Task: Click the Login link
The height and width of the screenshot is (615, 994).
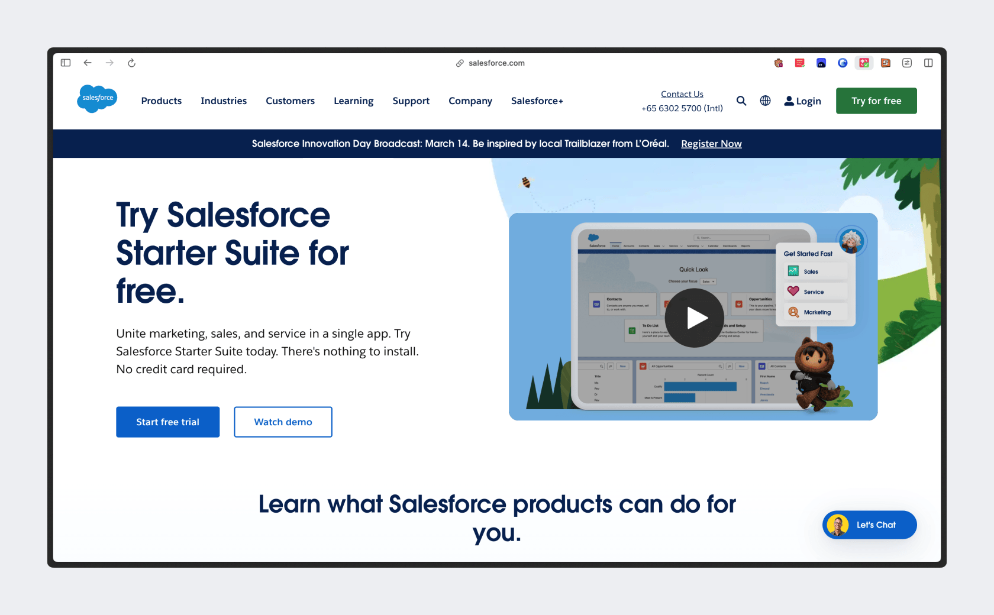Action: point(802,101)
